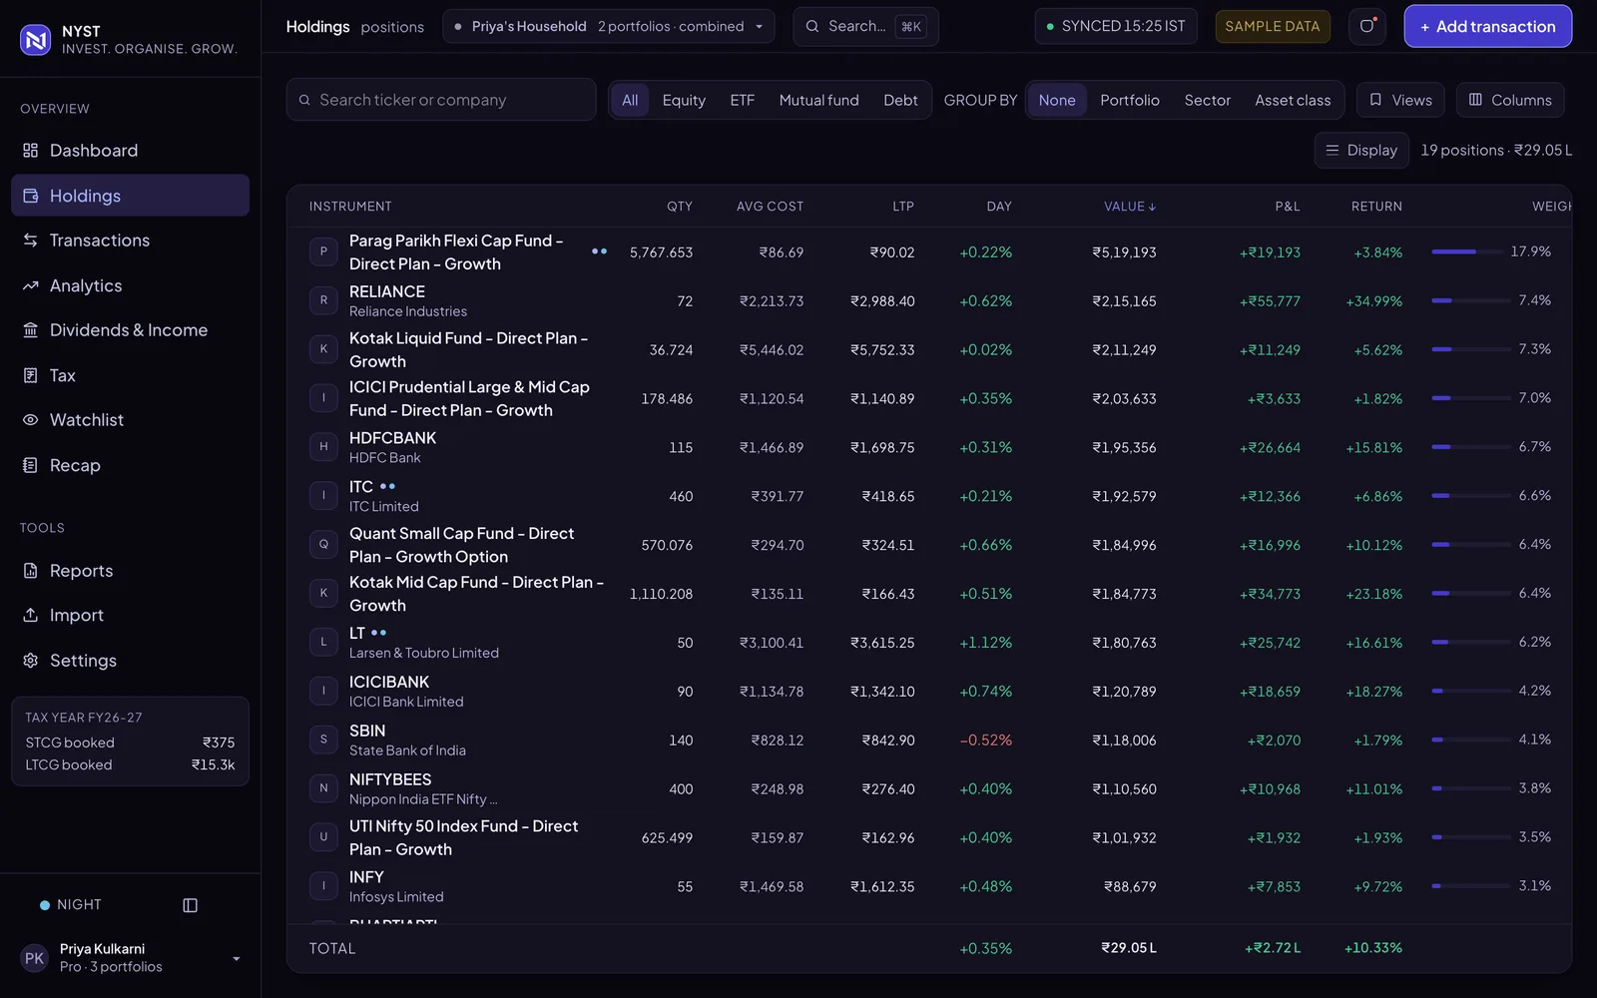Click the Add transaction button
Viewport: 1597px width, 998px height.
(x=1488, y=26)
